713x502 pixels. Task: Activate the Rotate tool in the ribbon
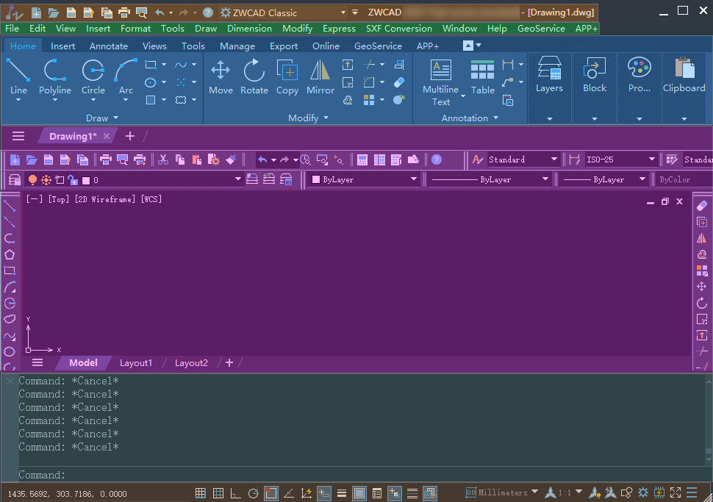point(254,77)
